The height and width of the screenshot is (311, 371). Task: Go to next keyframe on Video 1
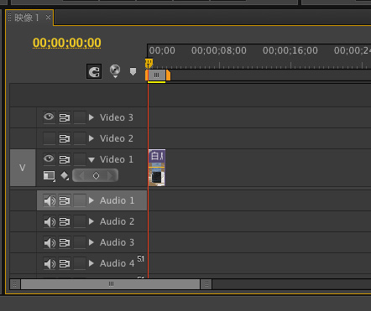111,176
